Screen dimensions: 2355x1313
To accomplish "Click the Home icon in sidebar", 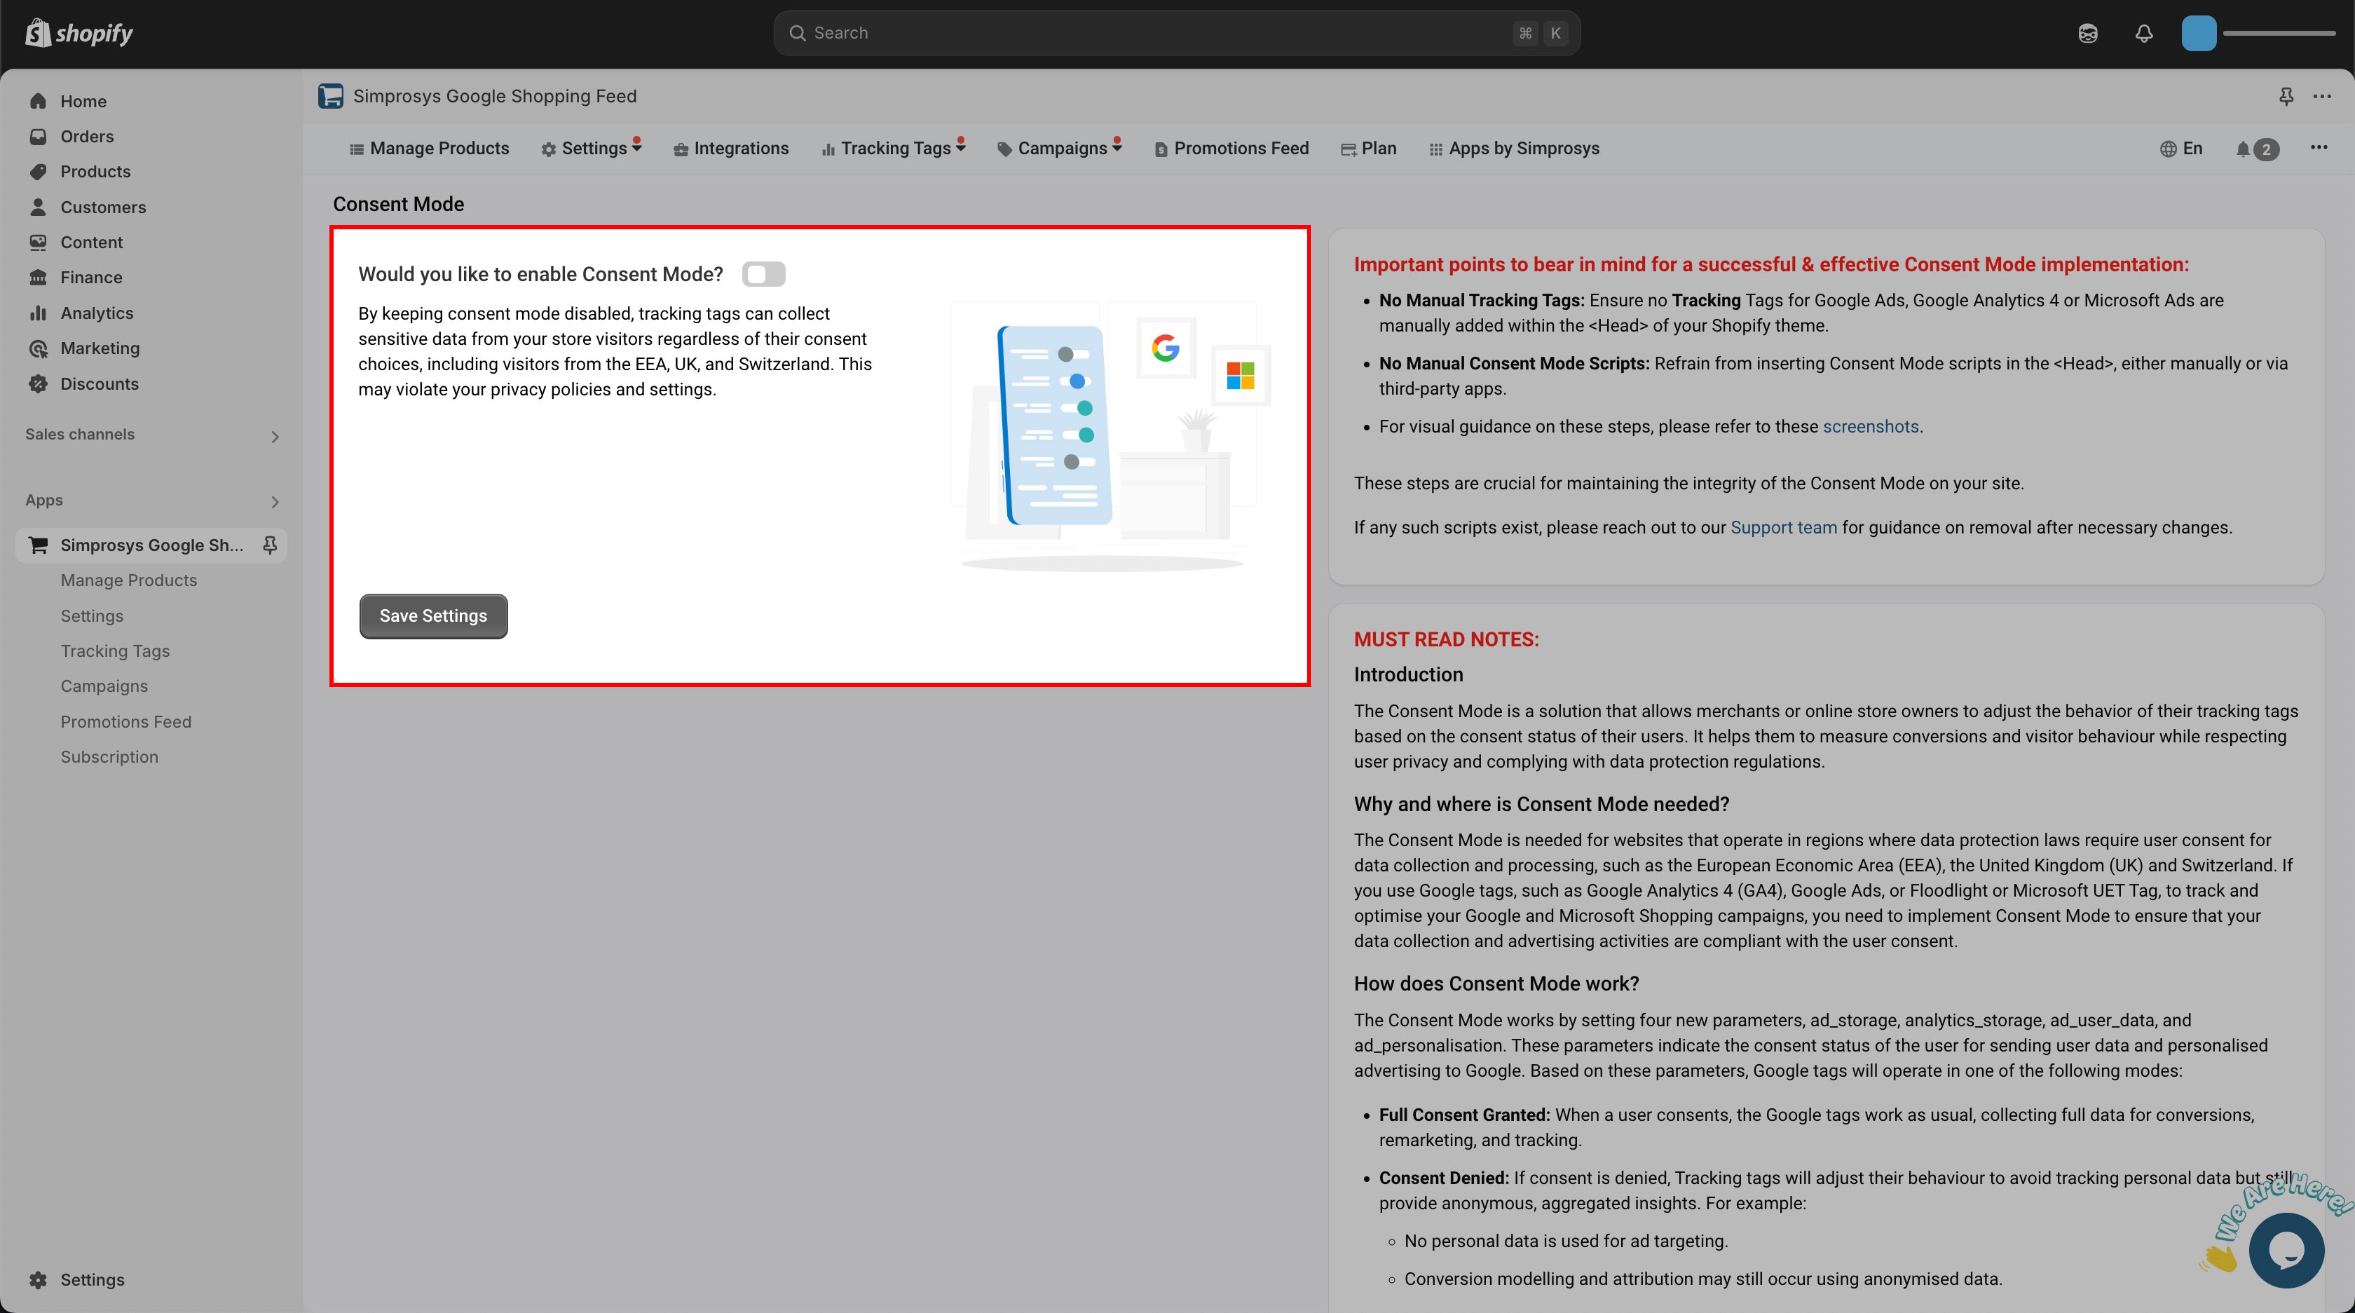I will (x=37, y=100).
